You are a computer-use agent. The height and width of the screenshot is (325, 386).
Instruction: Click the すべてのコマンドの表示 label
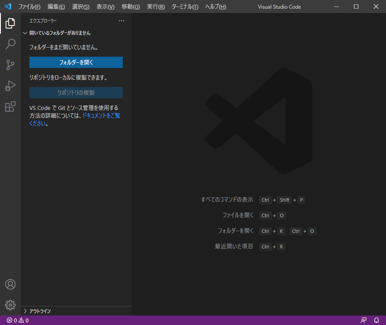click(x=227, y=200)
